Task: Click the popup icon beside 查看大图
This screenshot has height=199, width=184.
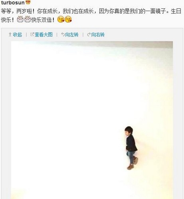Action: [32, 34]
